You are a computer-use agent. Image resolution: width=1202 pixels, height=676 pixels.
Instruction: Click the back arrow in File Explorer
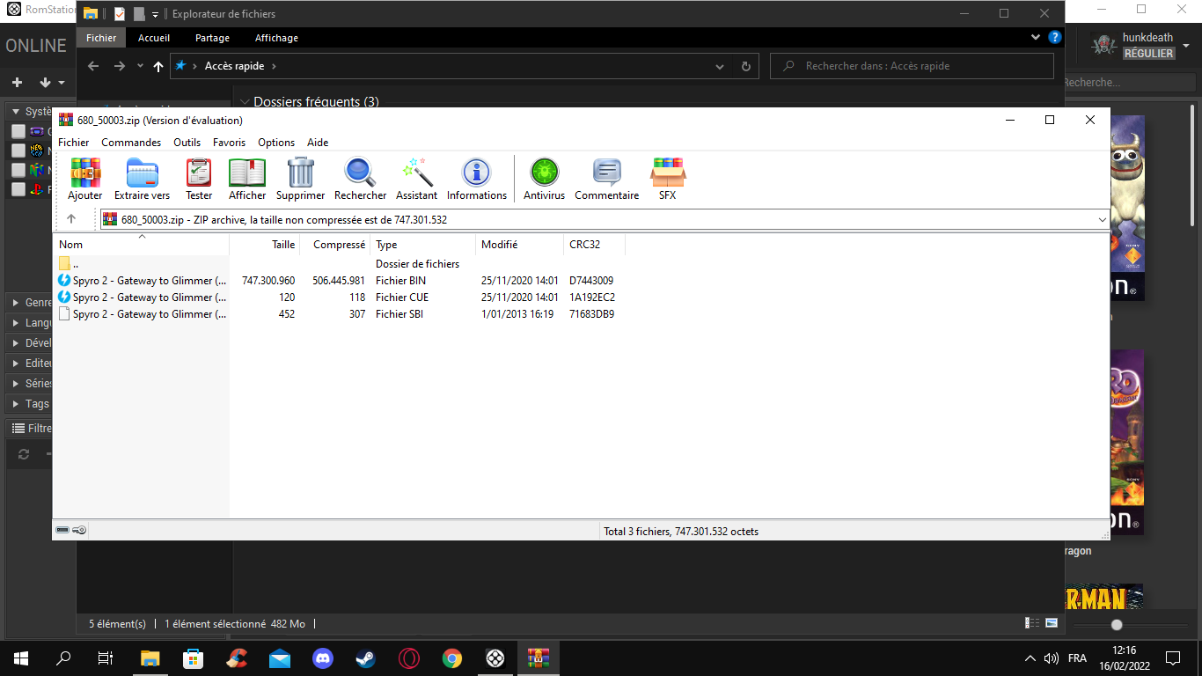click(93, 66)
